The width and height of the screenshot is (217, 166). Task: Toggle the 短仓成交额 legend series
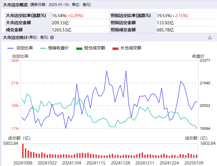[x=91, y=48]
